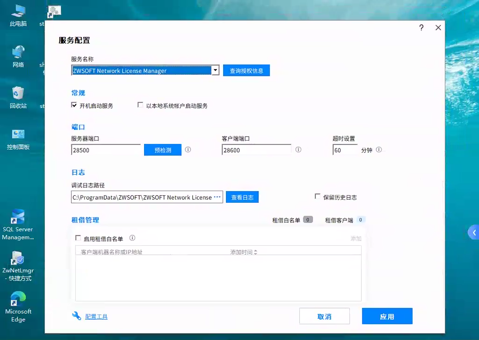Click the 预检测 button

[x=163, y=150]
